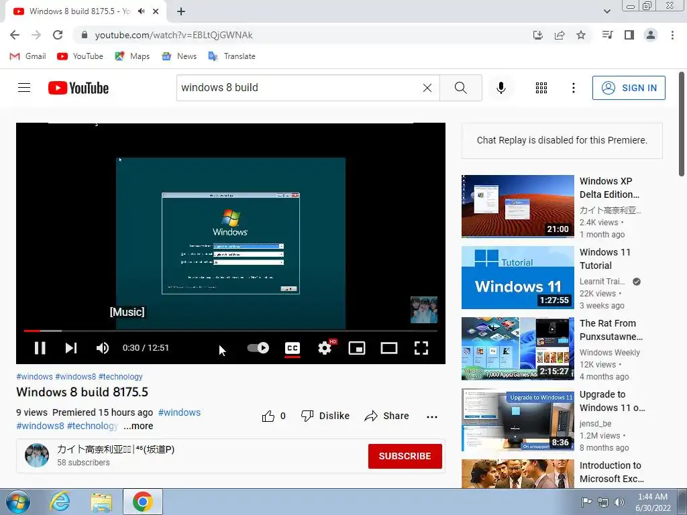This screenshot has height=515, width=687.
Task: Launch Internet Explorer from taskbar
Action: point(60,502)
